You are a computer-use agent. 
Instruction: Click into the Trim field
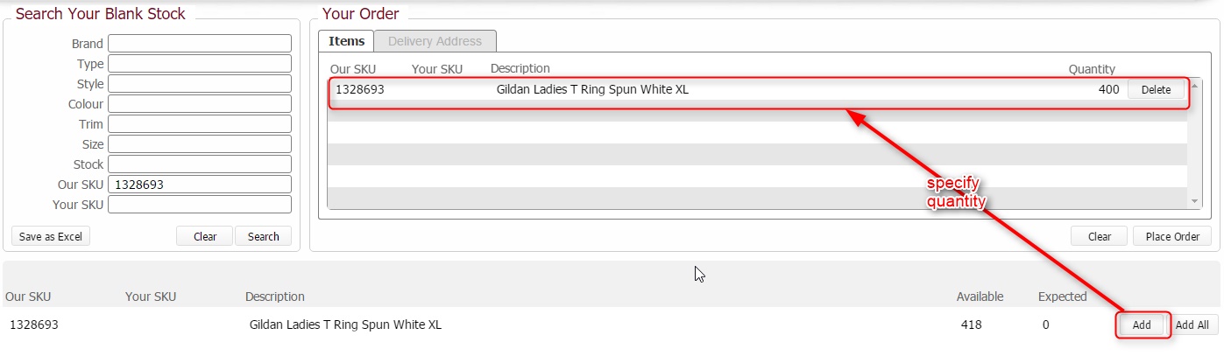199,124
